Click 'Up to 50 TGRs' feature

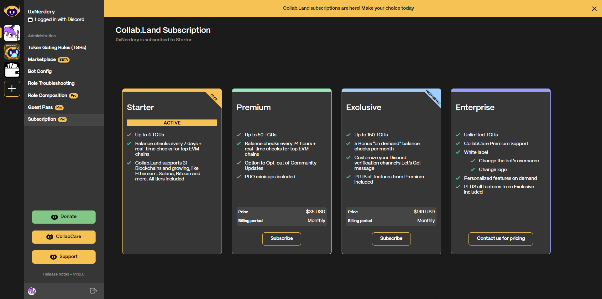pyautogui.click(x=260, y=135)
